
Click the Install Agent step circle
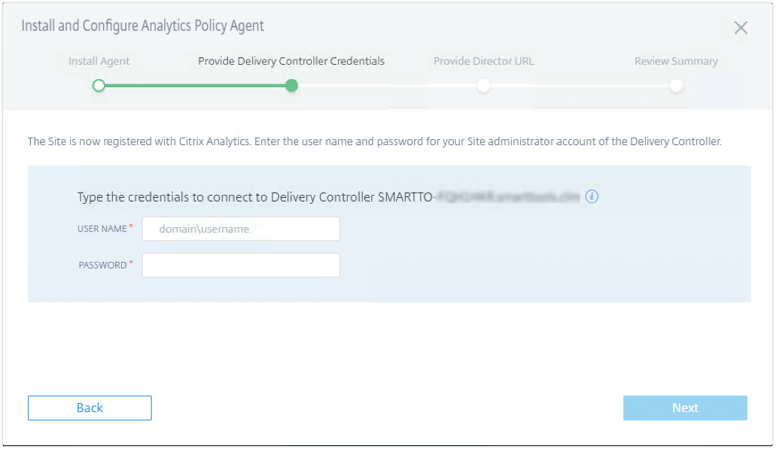[x=98, y=86]
